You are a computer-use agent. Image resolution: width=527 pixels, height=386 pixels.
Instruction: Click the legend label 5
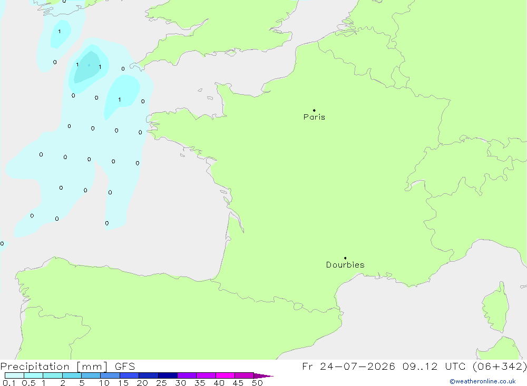82,383
